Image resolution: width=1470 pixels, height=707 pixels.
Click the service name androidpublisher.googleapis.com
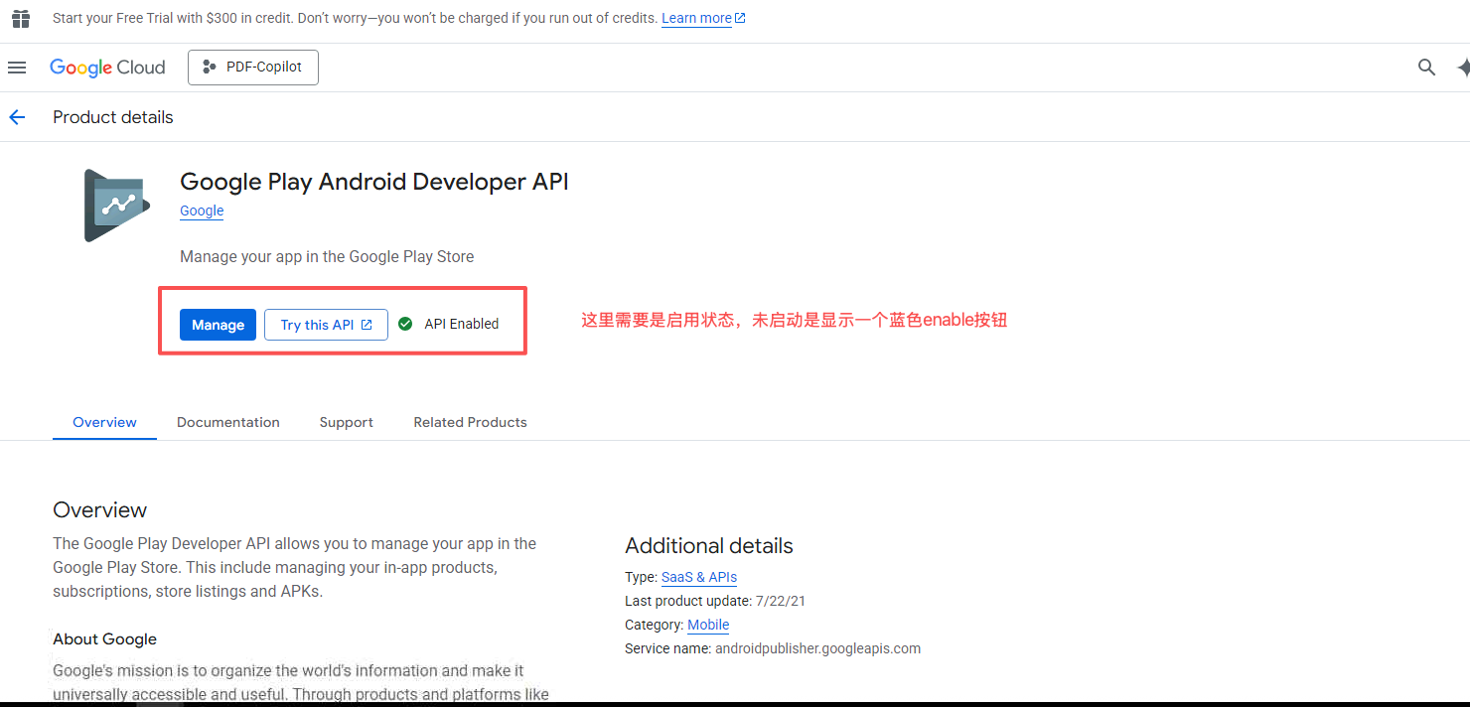[817, 648]
